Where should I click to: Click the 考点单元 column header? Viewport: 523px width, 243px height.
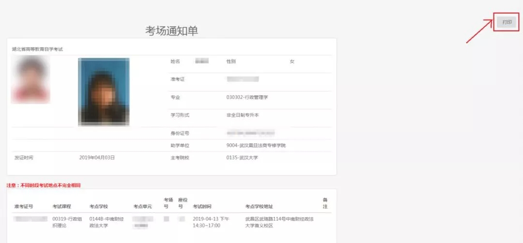142,206
